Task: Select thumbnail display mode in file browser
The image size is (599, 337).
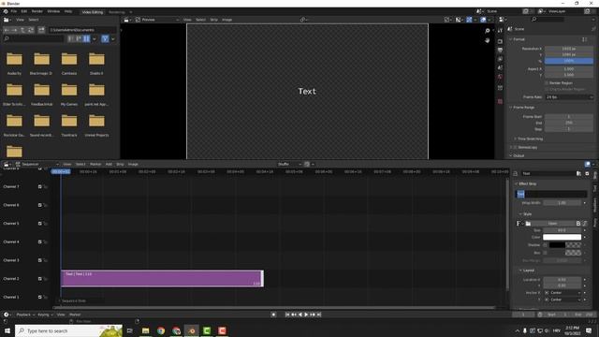Action: 87,38
